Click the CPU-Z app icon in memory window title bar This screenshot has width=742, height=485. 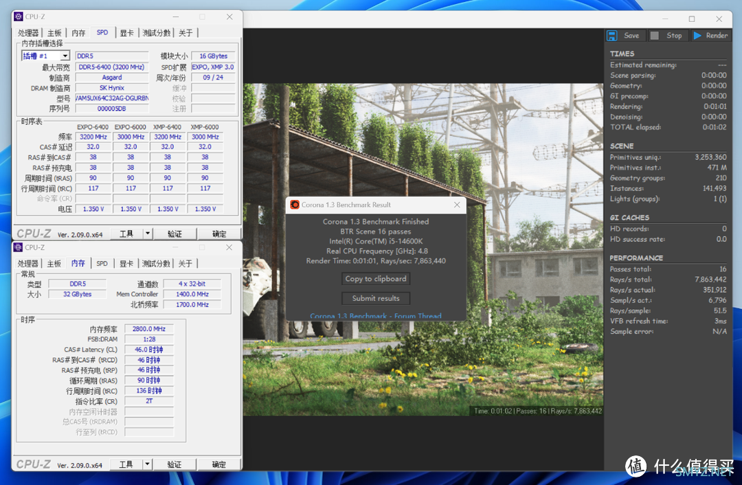pyautogui.click(x=19, y=247)
